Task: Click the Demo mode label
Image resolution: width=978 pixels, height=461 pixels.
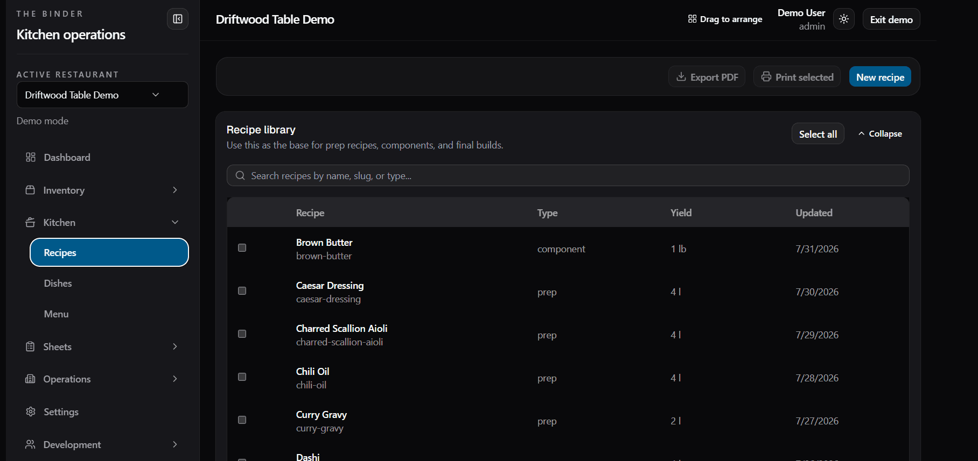Action: (x=43, y=121)
